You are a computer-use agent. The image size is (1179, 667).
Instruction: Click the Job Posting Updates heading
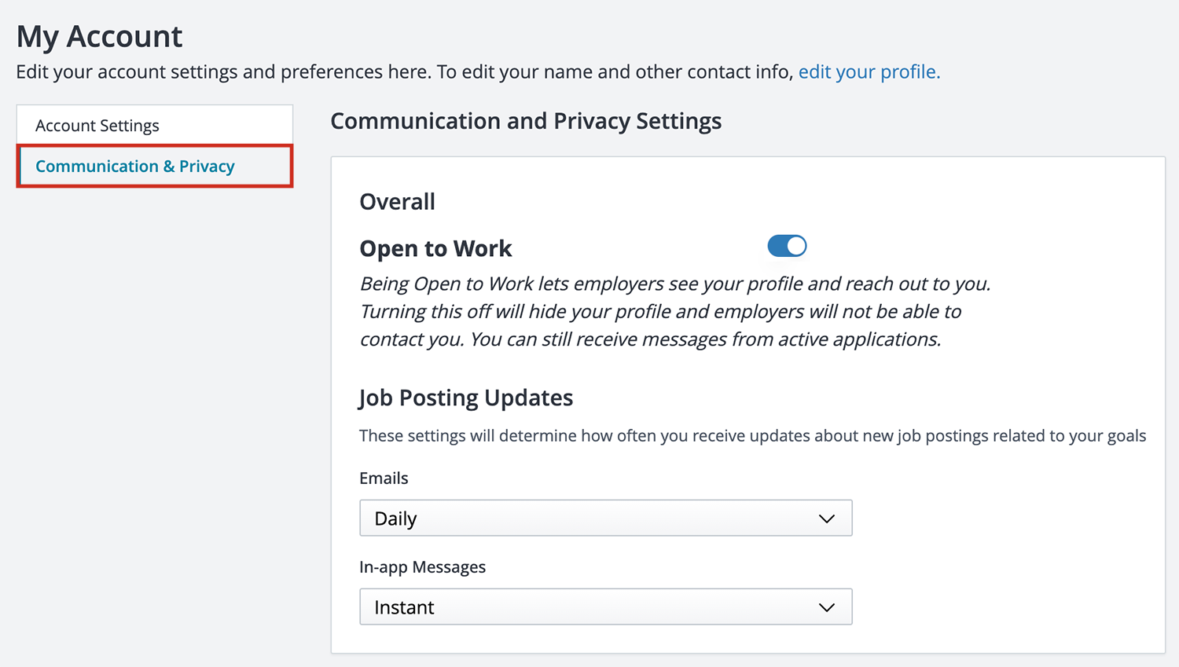pyautogui.click(x=466, y=398)
